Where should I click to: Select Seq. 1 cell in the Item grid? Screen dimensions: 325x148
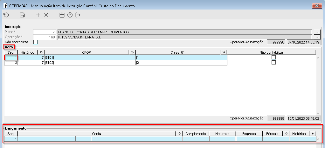[x=11, y=57]
